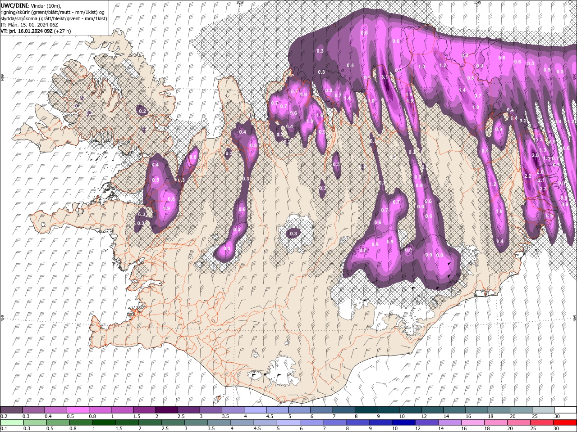Click the 15W longitude label

(477, 2)
